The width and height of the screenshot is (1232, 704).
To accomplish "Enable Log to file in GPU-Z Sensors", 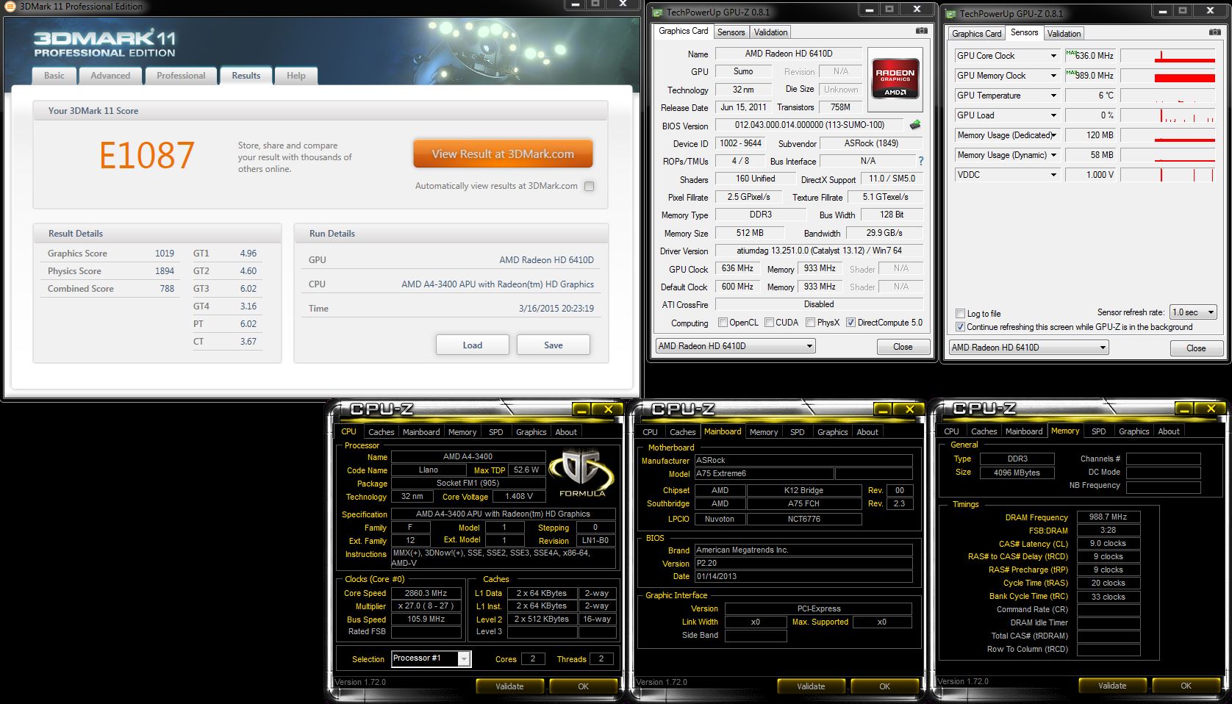I will (960, 314).
